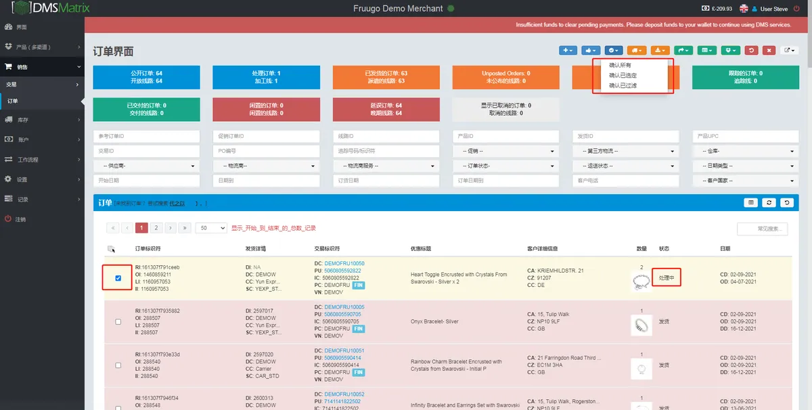This screenshot has width=812, height=410.
Task: Open the 第三方物流 filter dropdown
Action: coord(627,151)
